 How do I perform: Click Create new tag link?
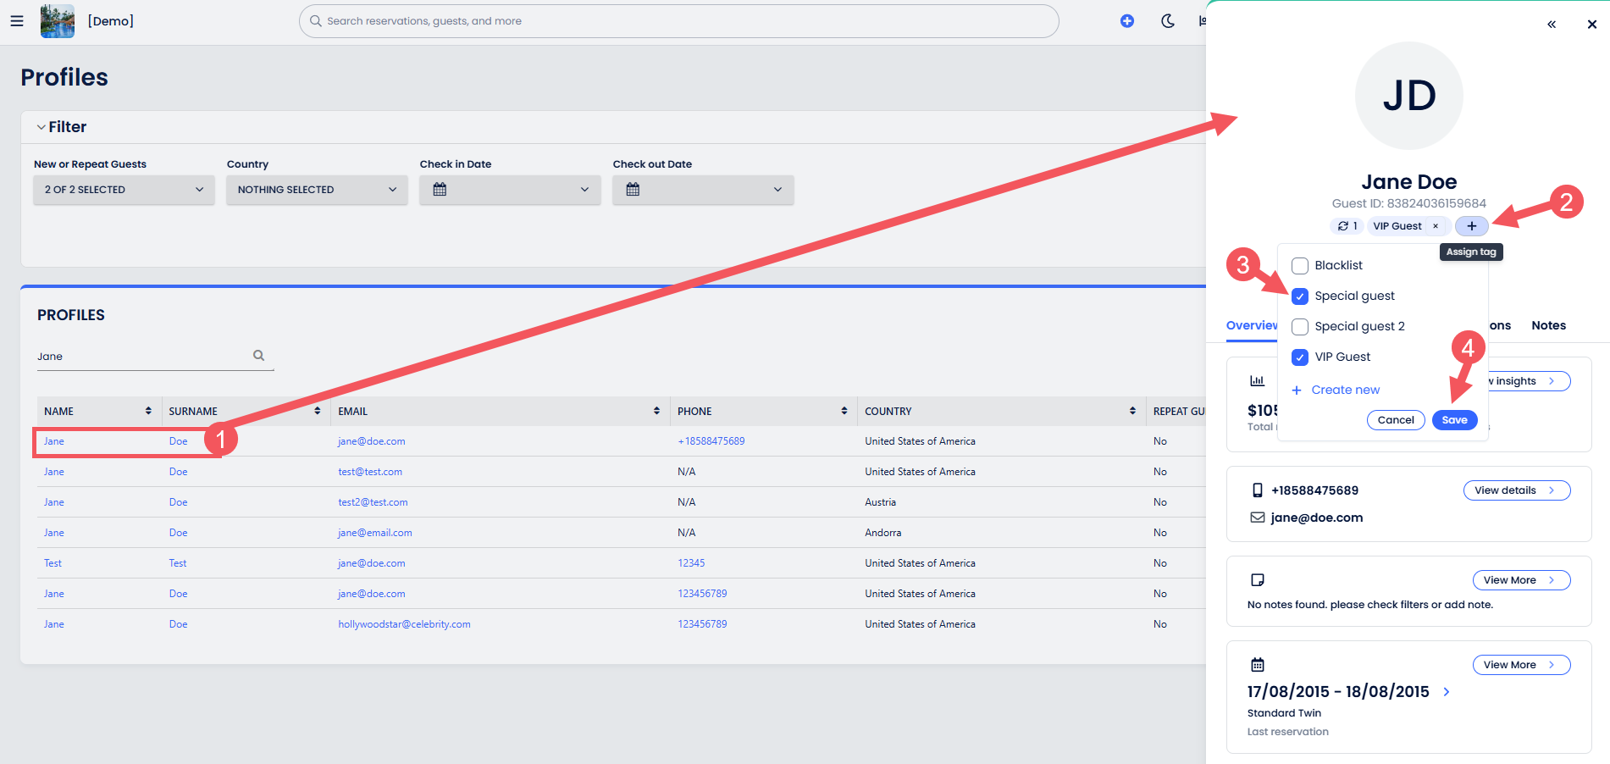pyautogui.click(x=1345, y=390)
